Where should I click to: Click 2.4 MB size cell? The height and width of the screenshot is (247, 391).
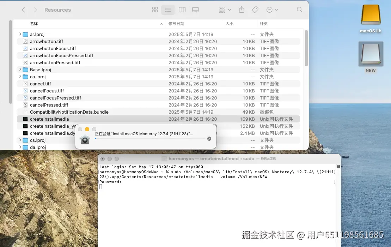coord(248,133)
